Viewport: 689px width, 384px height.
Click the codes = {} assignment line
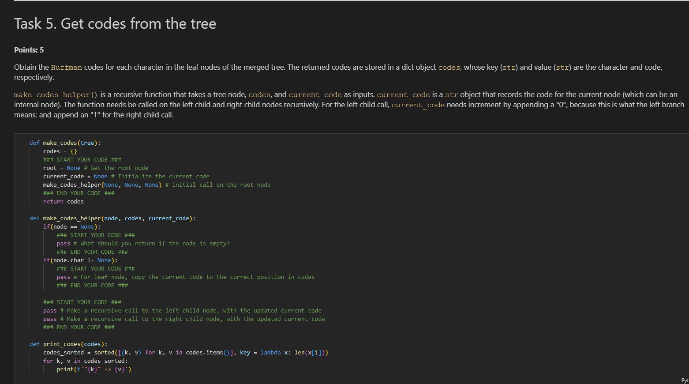click(x=59, y=151)
